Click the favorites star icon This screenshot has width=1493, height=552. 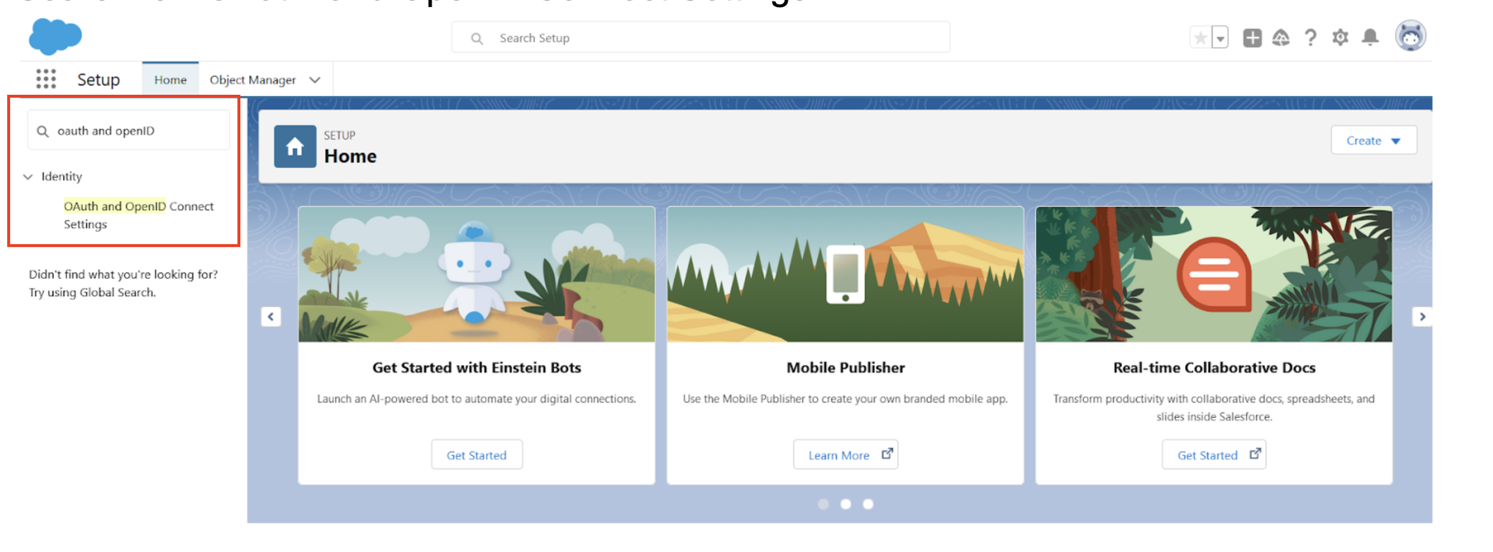point(1200,38)
